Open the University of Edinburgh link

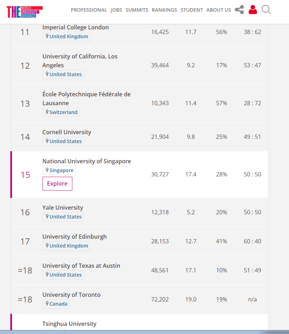[x=74, y=236]
